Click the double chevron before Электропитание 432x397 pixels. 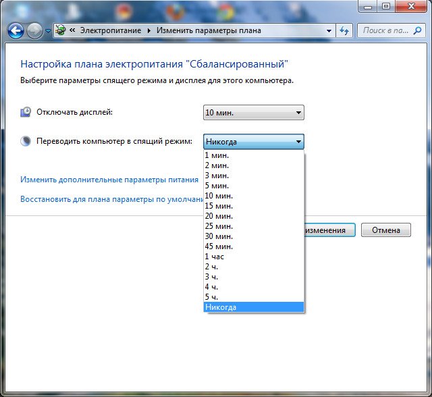tap(72, 30)
